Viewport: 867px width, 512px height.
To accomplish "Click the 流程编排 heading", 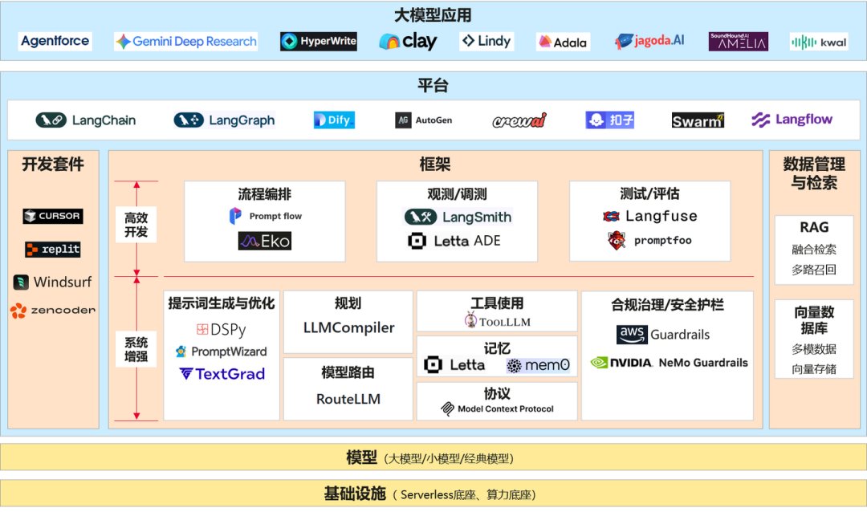I will coord(265,194).
